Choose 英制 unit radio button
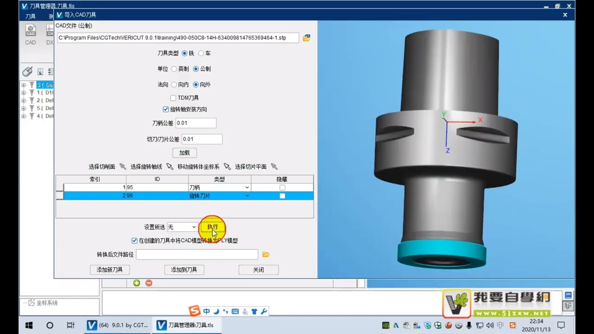Viewport: 594px width, 334px height. (174, 69)
